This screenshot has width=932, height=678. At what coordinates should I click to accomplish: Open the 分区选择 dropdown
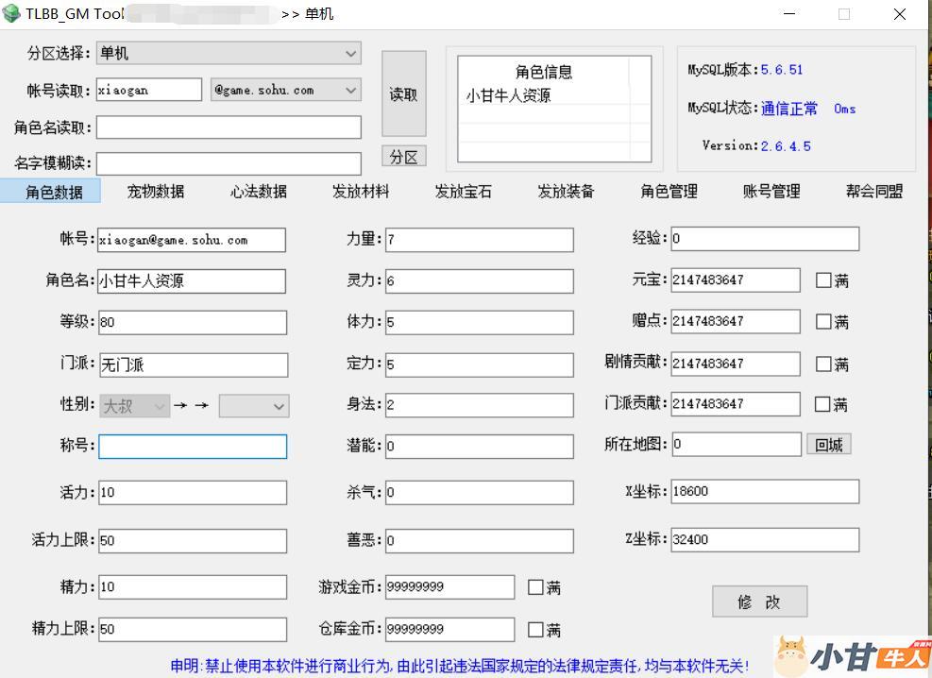[229, 54]
